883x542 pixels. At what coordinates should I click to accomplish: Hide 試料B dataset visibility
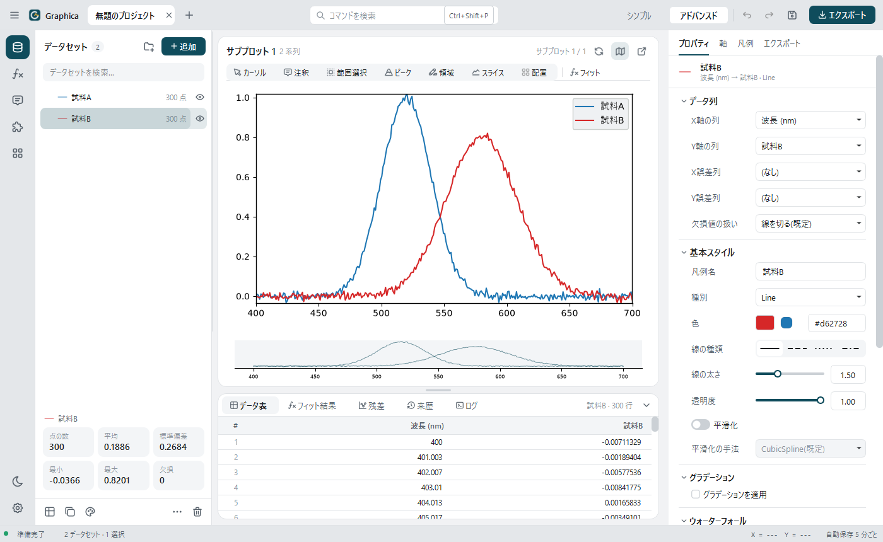pos(200,118)
